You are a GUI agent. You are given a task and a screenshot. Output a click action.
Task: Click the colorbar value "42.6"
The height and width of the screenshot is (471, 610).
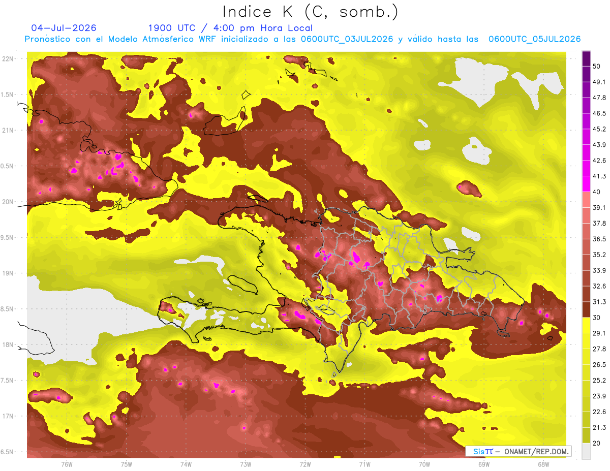[x=600, y=160]
